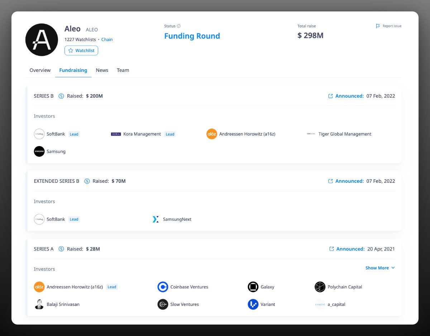The height and width of the screenshot is (336, 430).
Task: Click the Tiger Global Management name
Action: pyautogui.click(x=345, y=134)
